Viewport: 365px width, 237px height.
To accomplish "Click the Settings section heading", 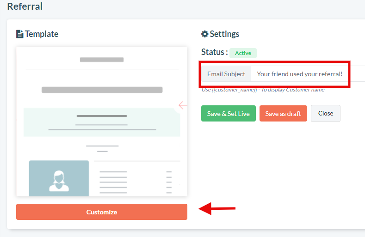I will point(224,34).
